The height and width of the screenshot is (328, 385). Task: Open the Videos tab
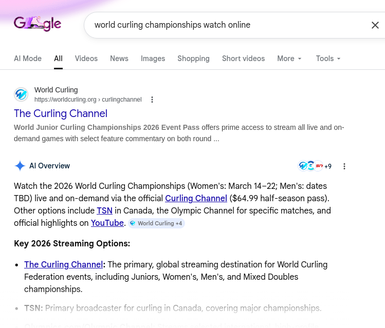click(x=86, y=59)
